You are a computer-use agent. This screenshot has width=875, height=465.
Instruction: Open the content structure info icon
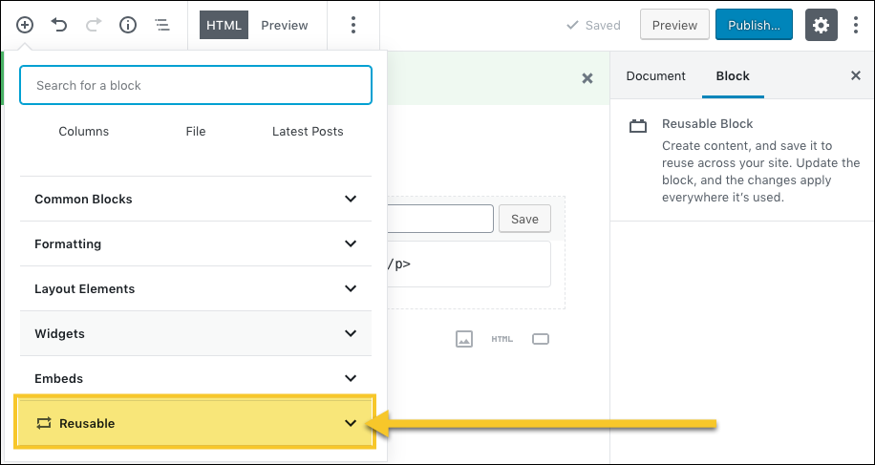[128, 25]
